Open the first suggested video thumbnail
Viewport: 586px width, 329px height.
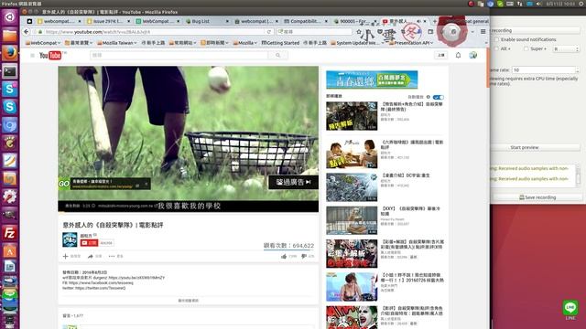(352, 116)
